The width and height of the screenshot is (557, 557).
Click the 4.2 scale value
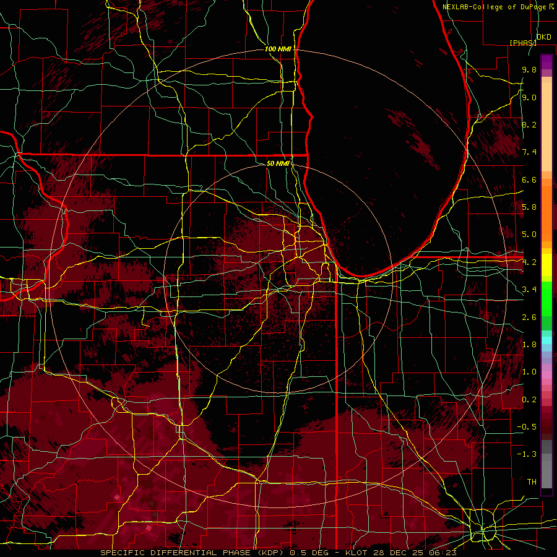pos(529,262)
